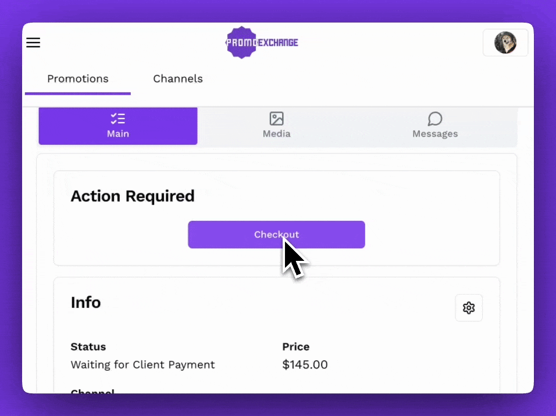
Task: Click the Waiting for Client Payment status
Action: click(x=142, y=364)
